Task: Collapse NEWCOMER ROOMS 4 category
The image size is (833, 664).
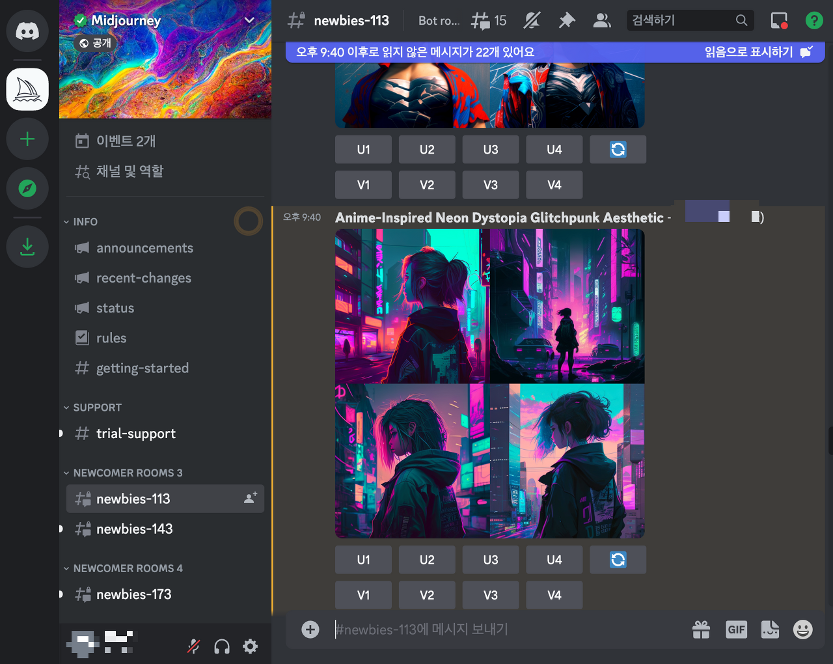Action: point(123,568)
